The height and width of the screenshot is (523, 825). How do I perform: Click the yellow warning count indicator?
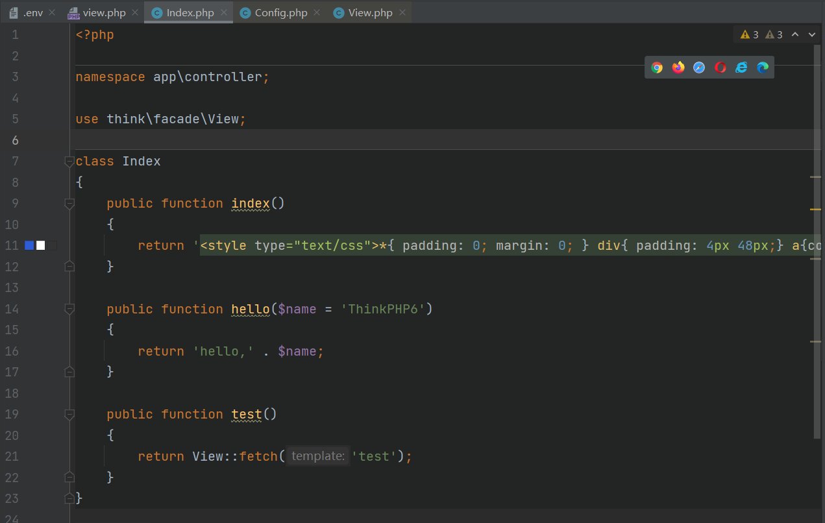tap(750, 35)
